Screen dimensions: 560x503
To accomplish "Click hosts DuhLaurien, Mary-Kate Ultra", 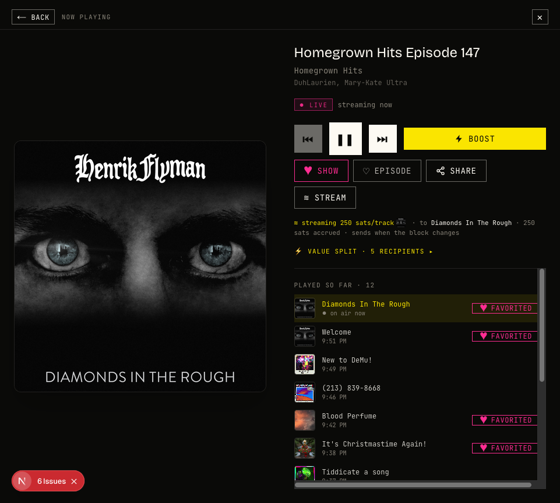I will [350, 83].
